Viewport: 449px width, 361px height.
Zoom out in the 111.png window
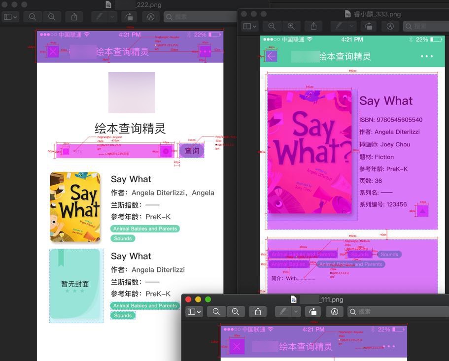(x=216, y=312)
